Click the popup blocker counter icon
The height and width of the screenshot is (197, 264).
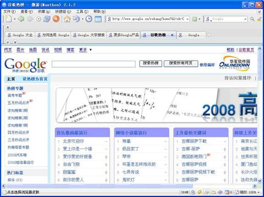pyautogui.click(x=228, y=192)
